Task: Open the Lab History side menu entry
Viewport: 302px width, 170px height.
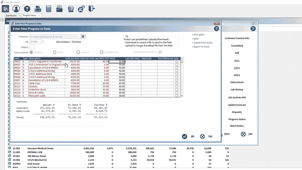Action: [237, 89]
